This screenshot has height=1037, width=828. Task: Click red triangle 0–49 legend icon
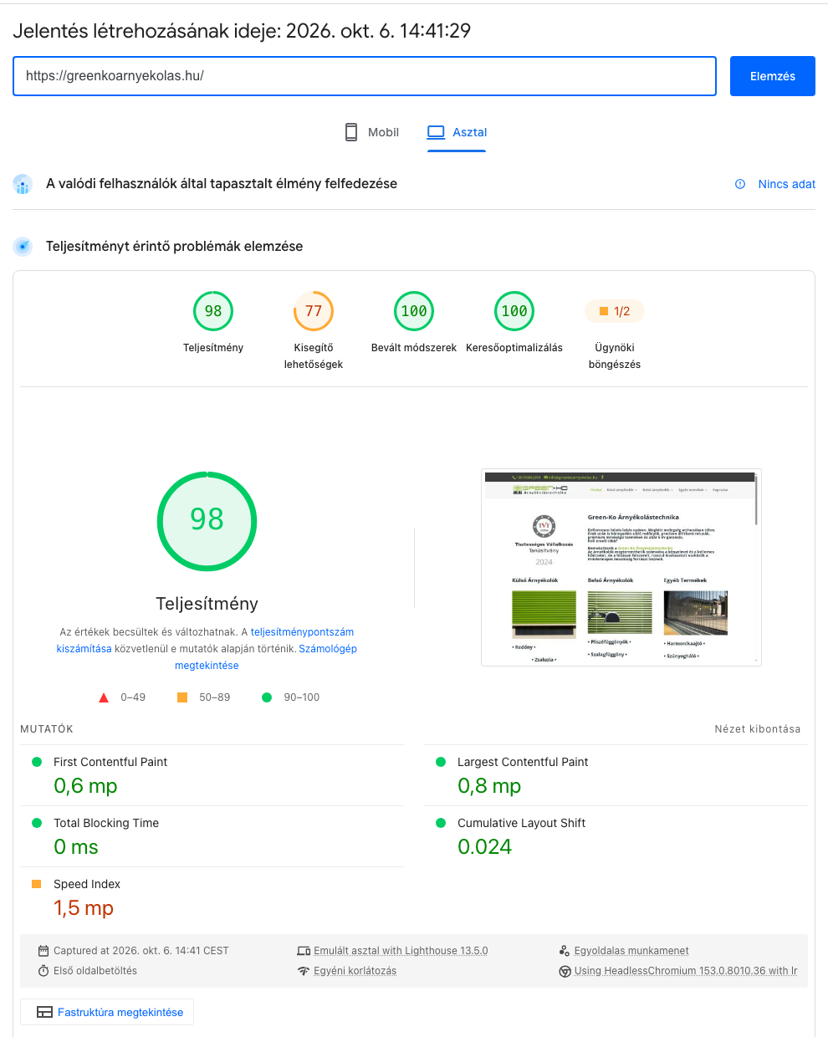click(104, 697)
